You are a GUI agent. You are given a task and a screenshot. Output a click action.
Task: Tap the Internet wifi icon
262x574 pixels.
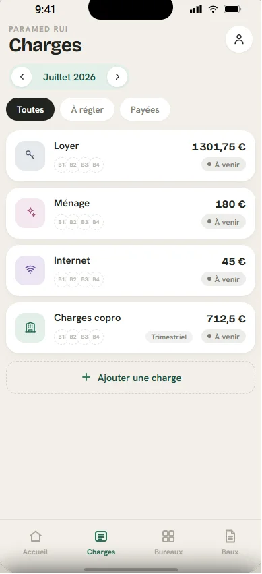point(30,270)
